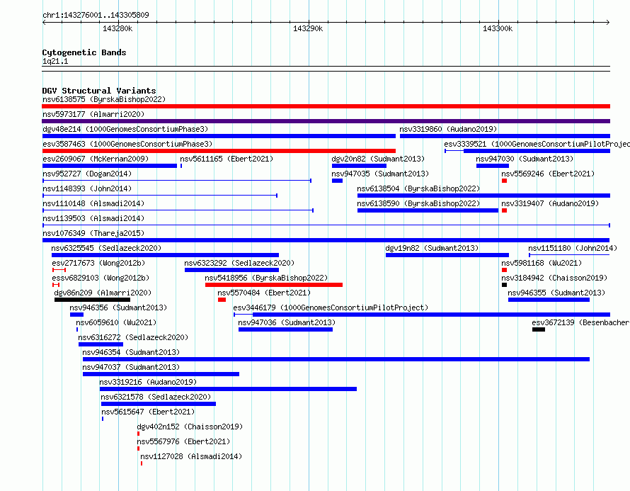Open nsv946356 (Sudmant2013) variant
Image resolution: width=630 pixels, height=491 pixels.
[x=118, y=307]
